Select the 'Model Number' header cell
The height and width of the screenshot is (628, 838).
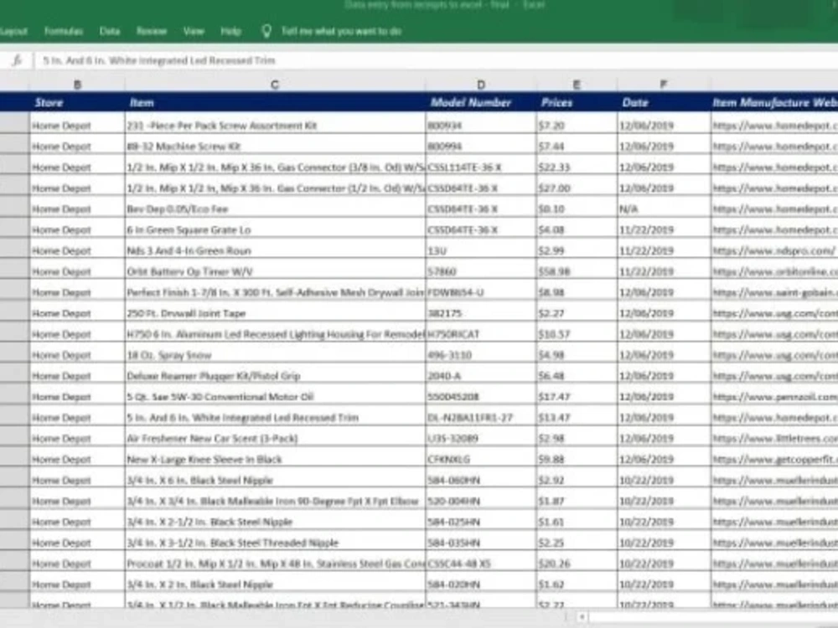[x=481, y=102]
